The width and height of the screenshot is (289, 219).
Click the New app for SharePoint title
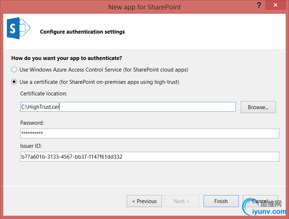point(144,7)
